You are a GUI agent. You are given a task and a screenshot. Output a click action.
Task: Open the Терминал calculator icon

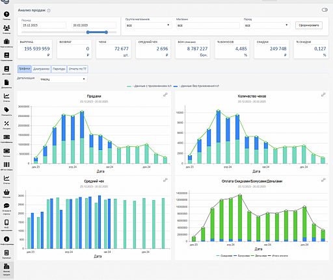pos(7,253)
